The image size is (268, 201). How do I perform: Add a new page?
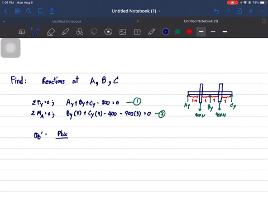tap(240, 11)
